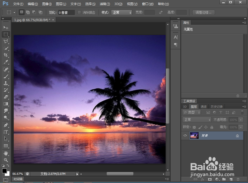This screenshot has height=183, width=248.
Task: Toggle lock all icon
Action: [212, 127]
